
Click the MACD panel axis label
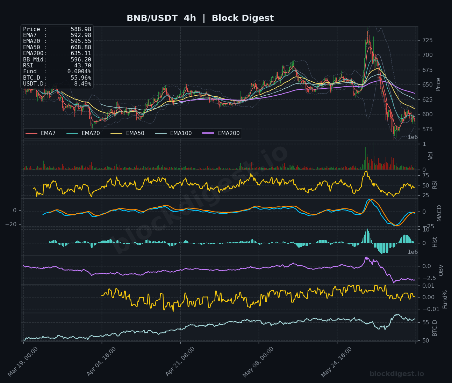pos(439,213)
